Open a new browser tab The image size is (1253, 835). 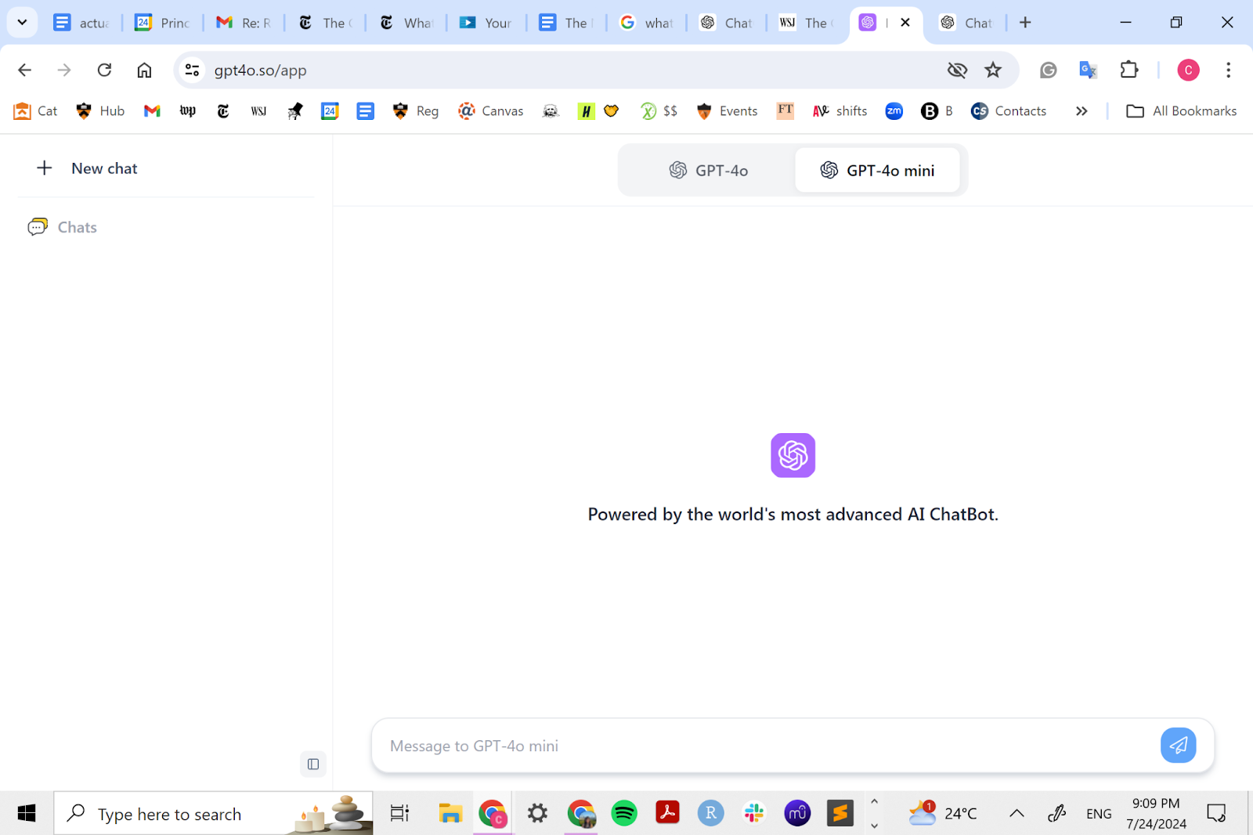click(x=1025, y=22)
